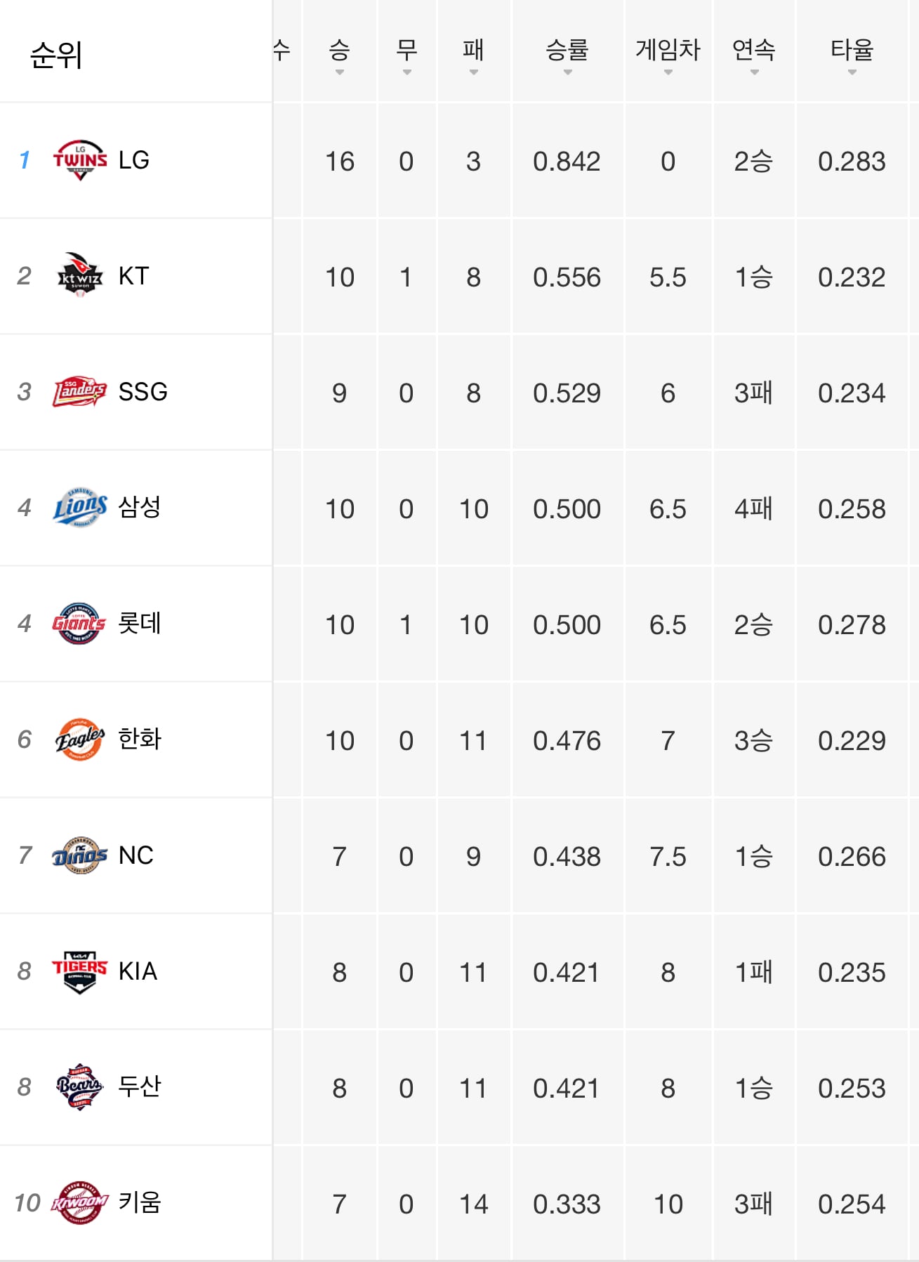Select the Samsung Lions logo
919x1262 pixels.
pyautogui.click(x=80, y=507)
